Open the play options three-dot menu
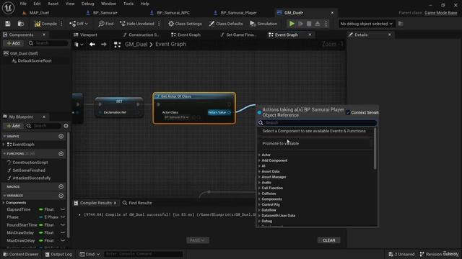The width and height of the screenshot is (462, 259). click(326, 24)
